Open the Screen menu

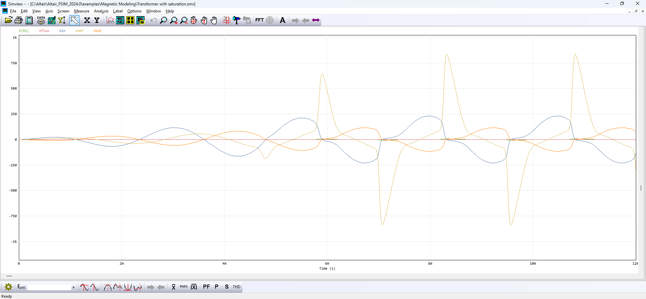pos(63,11)
